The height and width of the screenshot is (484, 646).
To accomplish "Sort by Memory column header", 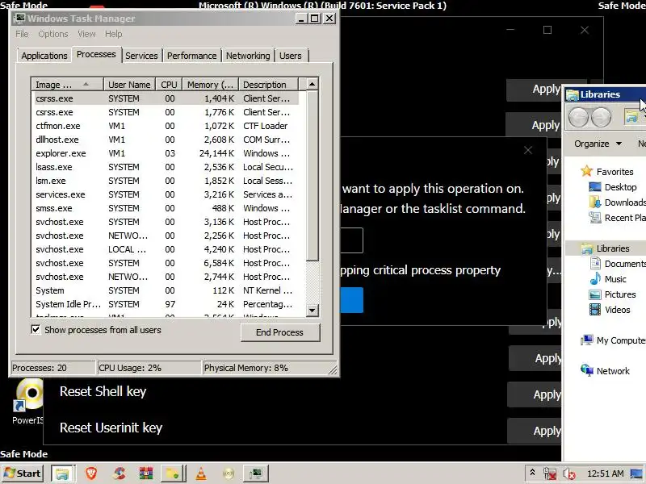I will click(211, 85).
